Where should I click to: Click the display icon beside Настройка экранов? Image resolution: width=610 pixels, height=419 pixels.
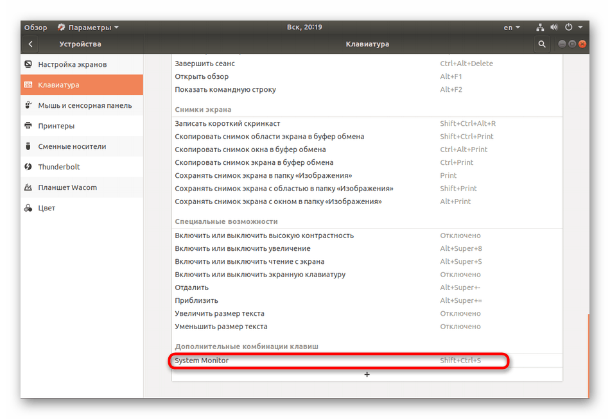tap(28, 64)
